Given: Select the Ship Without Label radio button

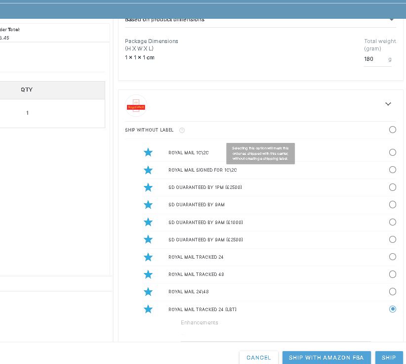Looking at the screenshot, I should 393,130.
